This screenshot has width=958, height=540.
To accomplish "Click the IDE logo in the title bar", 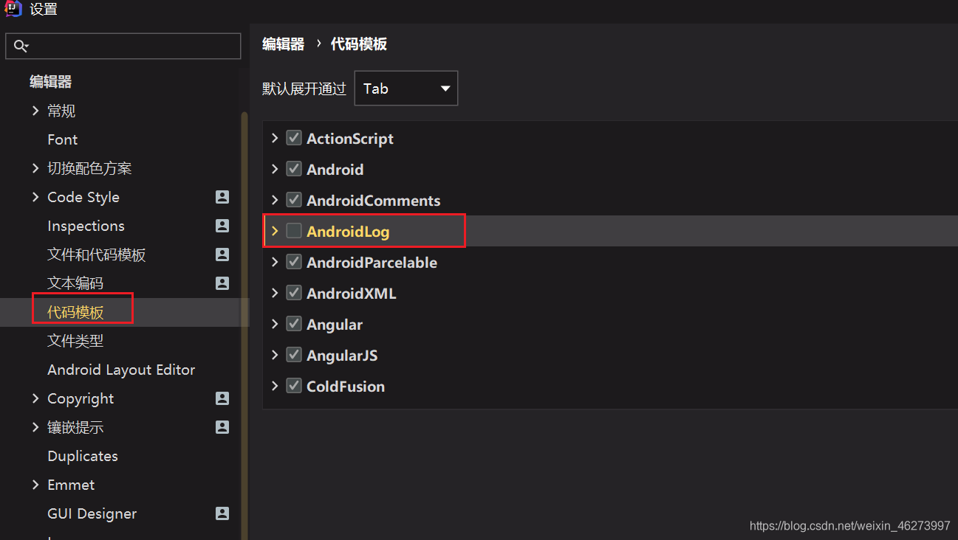I will point(12,9).
